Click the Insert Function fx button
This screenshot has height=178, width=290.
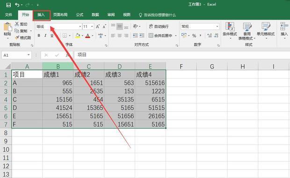[x=68, y=55]
